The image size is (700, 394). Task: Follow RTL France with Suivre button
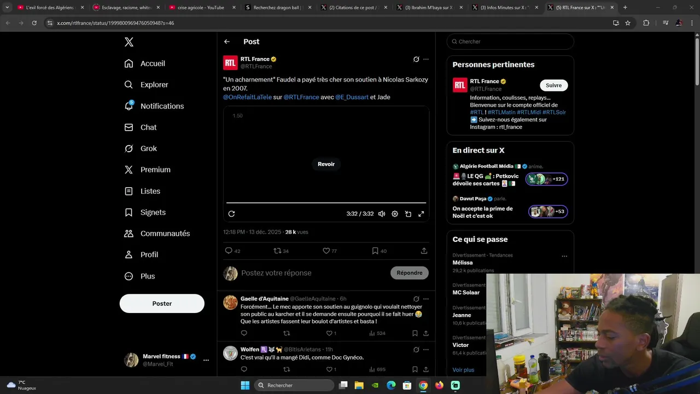coord(553,85)
